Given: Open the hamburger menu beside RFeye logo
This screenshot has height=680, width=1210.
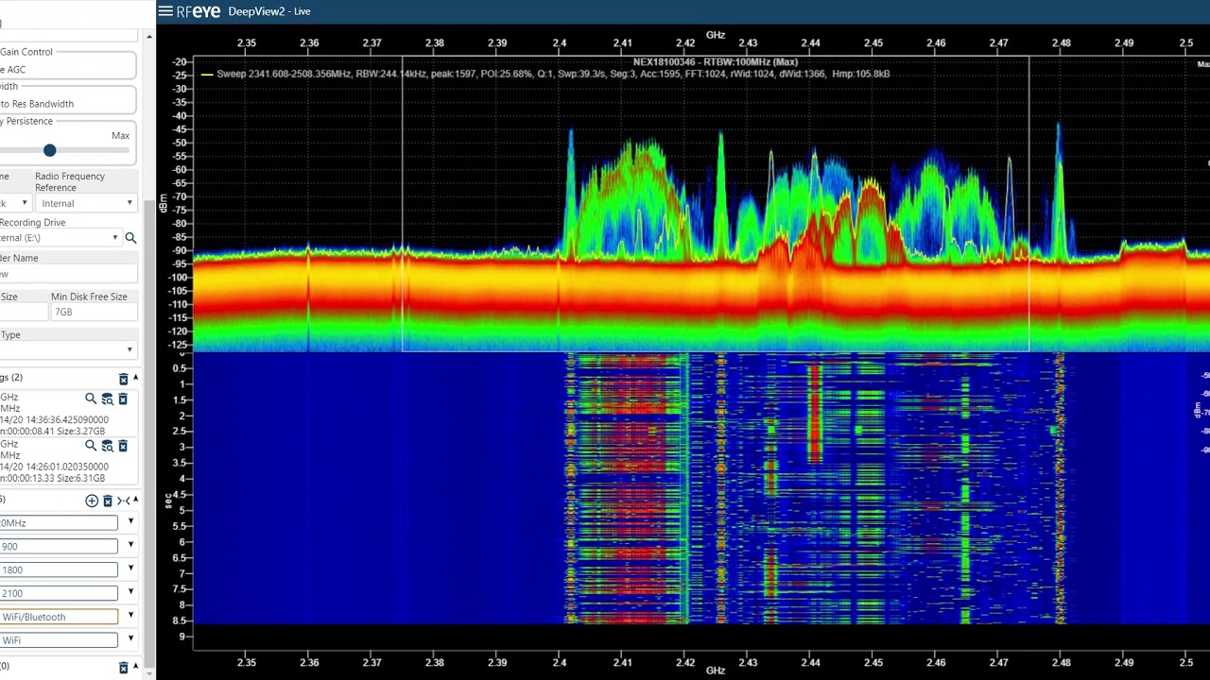Looking at the screenshot, I should point(165,11).
